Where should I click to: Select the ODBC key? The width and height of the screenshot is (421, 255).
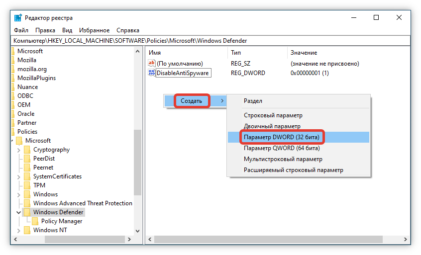25,96
